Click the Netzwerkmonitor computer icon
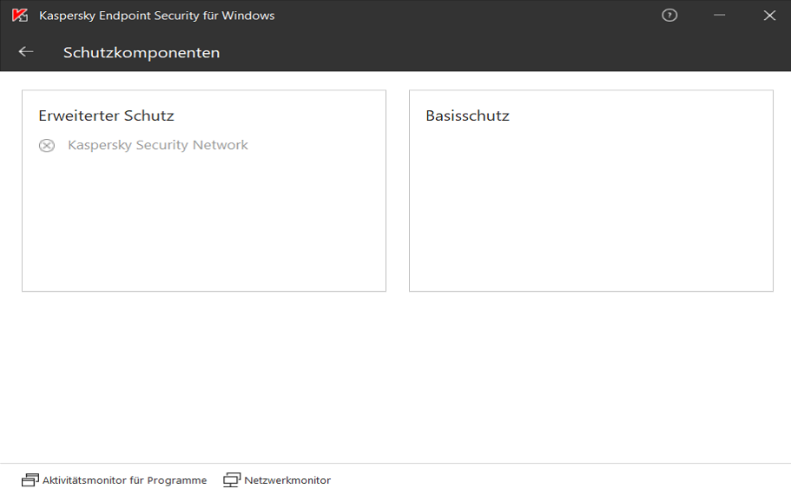Image resolution: width=791 pixels, height=495 pixels. click(232, 480)
